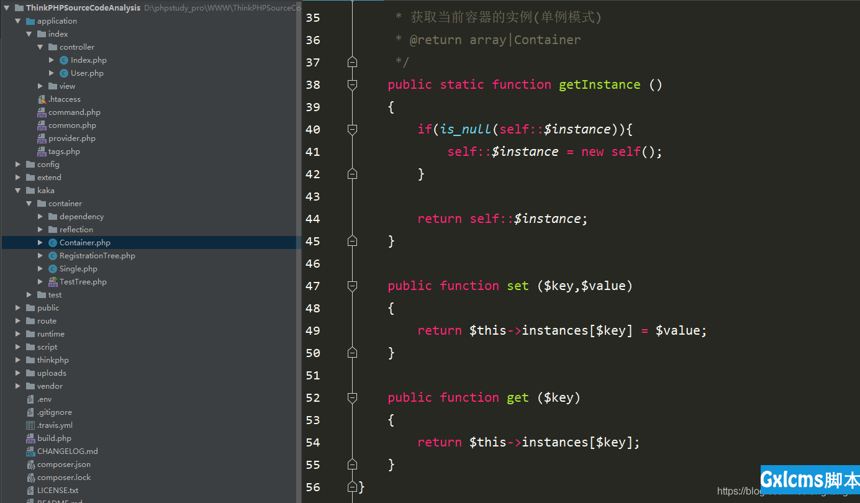Click the provider.php file icon
Viewport: 860px width, 503px height.
[x=42, y=138]
